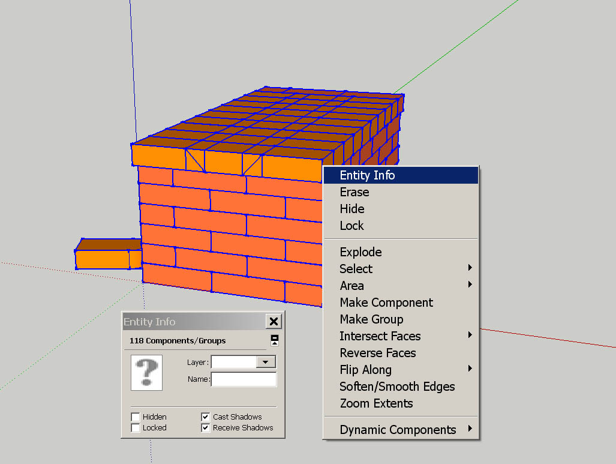
Task: Enable the Locked checkbox
Action: tap(136, 428)
